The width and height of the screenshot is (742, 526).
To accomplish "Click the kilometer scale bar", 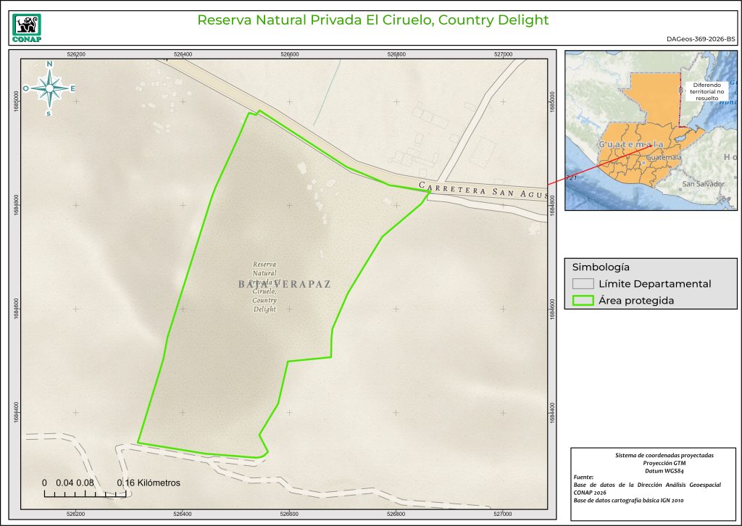I will point(86,493).
